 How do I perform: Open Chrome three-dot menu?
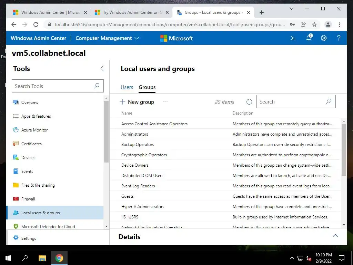click(339, 24)
